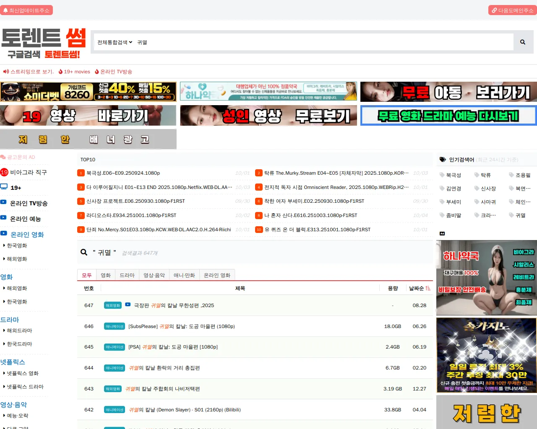Switch to the 드라마 results tab
537x429 pixels.
(x=127, y=275)
